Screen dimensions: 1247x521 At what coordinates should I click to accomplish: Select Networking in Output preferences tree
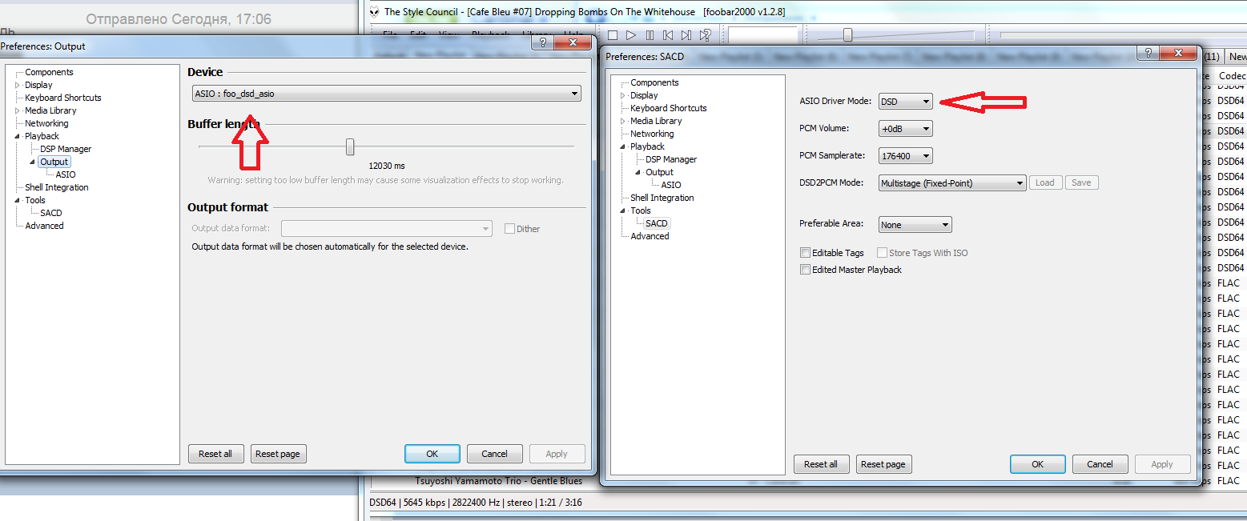[x=46, y=123]
